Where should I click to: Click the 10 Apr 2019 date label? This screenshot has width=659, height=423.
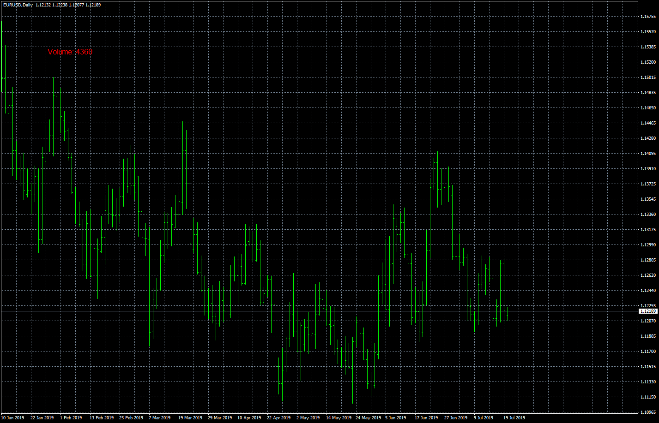(x=249, y=418)
